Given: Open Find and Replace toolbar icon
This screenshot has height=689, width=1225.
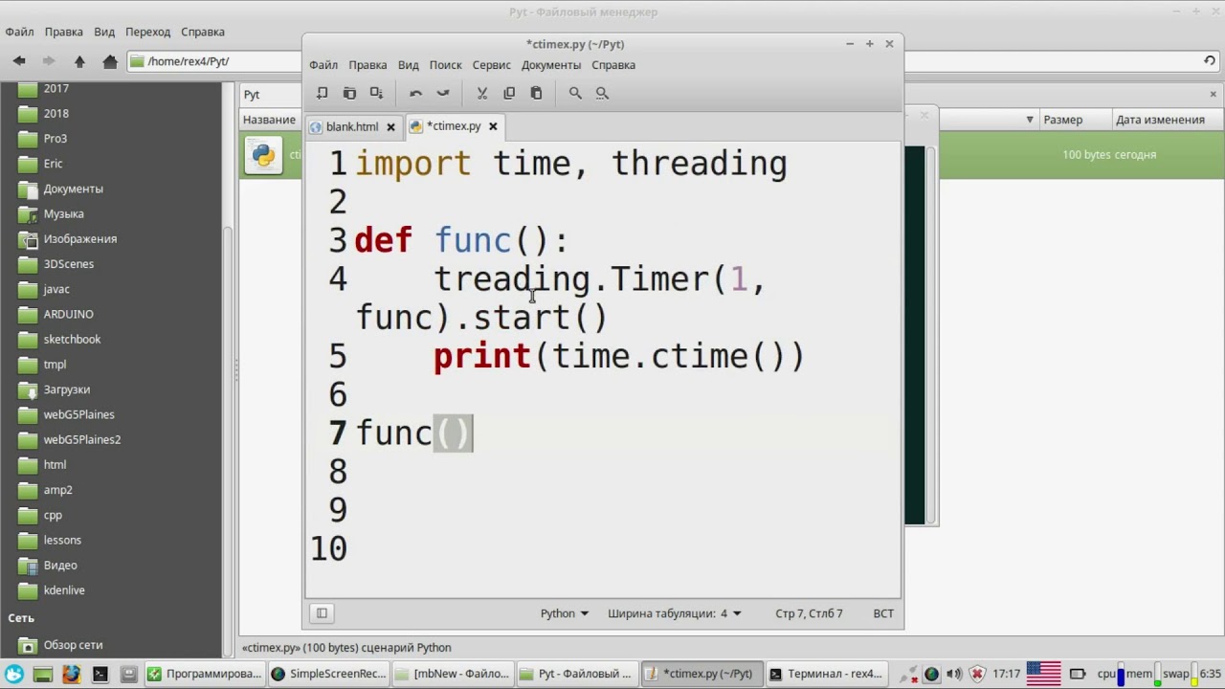Looking at the screenshot, I should coord(602,92).
